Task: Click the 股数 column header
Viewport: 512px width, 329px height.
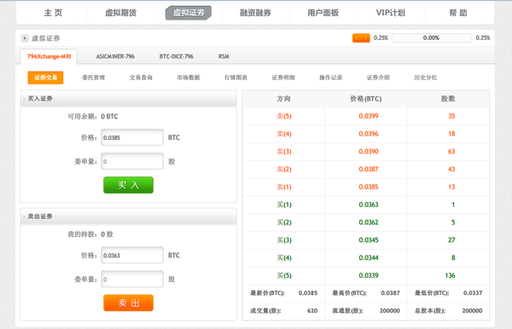Action: [x=448, y=99]
